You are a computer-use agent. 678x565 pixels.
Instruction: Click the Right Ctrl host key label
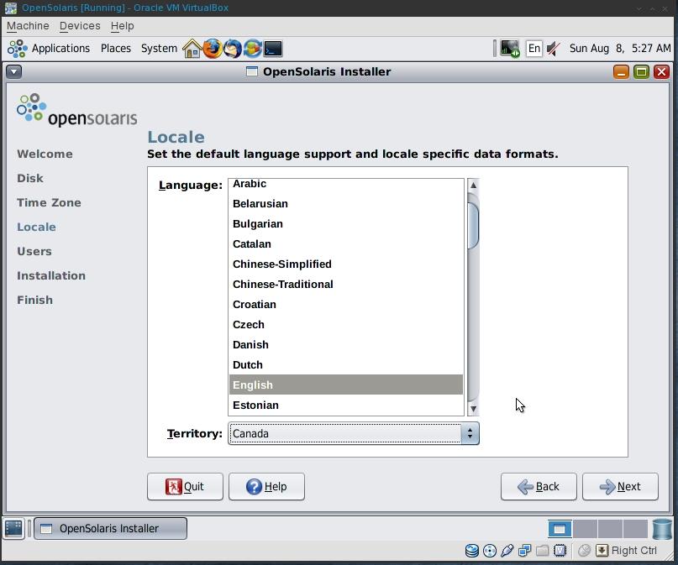[634, 551]
